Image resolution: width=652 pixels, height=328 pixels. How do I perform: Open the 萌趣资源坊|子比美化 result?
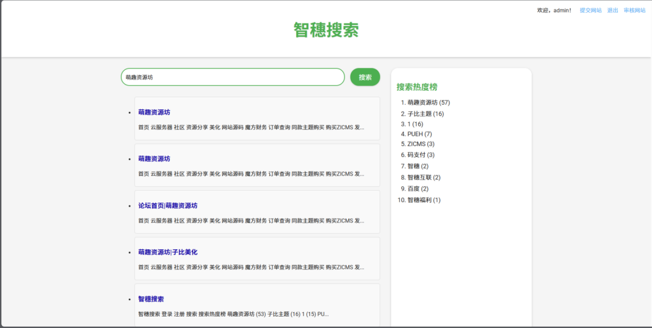(x=168, y=252)
